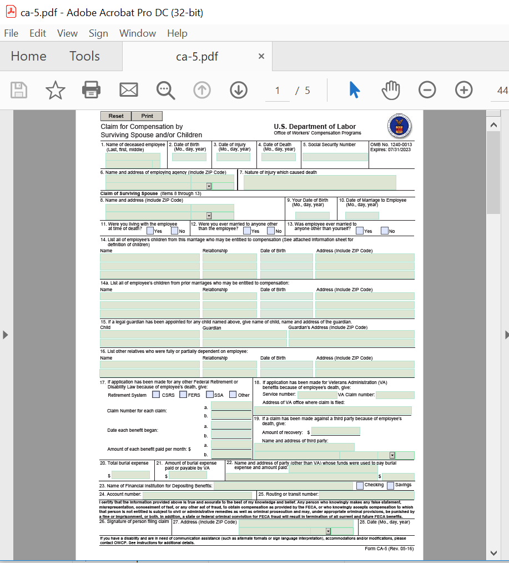
Task: Open the employing agency address dropdown
Action: pyautogui.click(x=209, y=186)
